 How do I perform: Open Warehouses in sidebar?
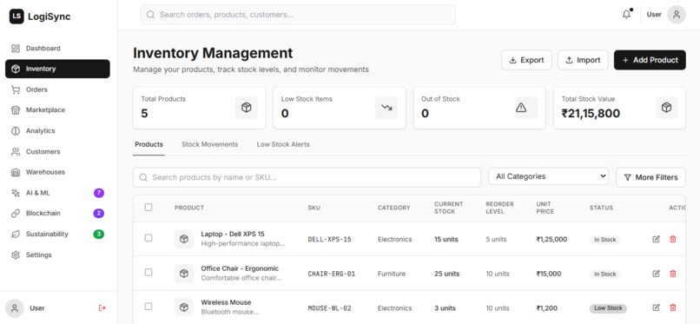[57, 172]
